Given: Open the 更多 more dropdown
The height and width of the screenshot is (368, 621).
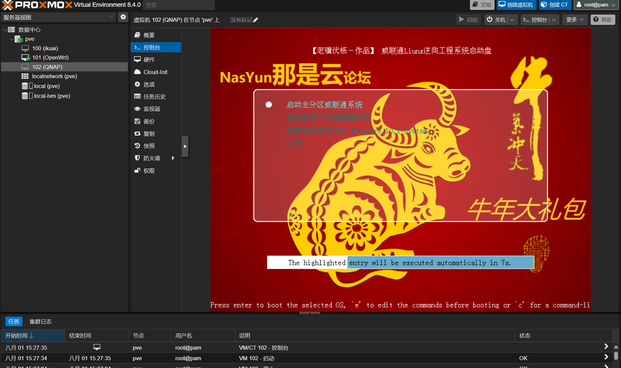Looking at the screenshot, I should (575, 20).
